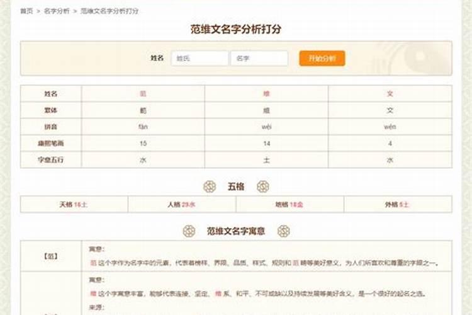Click the 【范】 label cell in the meaning table
Image resolution: width=472 pixels, height=315 pixels.
50,256
